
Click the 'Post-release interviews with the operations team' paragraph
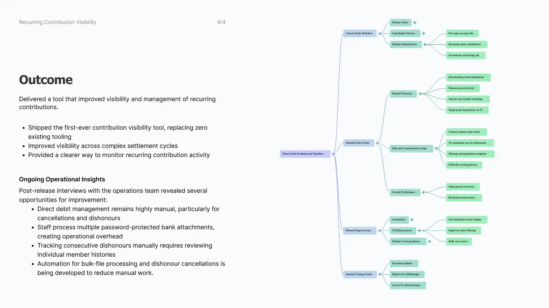(113, 195)
